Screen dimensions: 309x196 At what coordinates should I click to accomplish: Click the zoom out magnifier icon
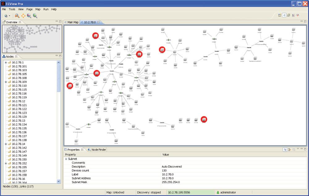[29, 16]
